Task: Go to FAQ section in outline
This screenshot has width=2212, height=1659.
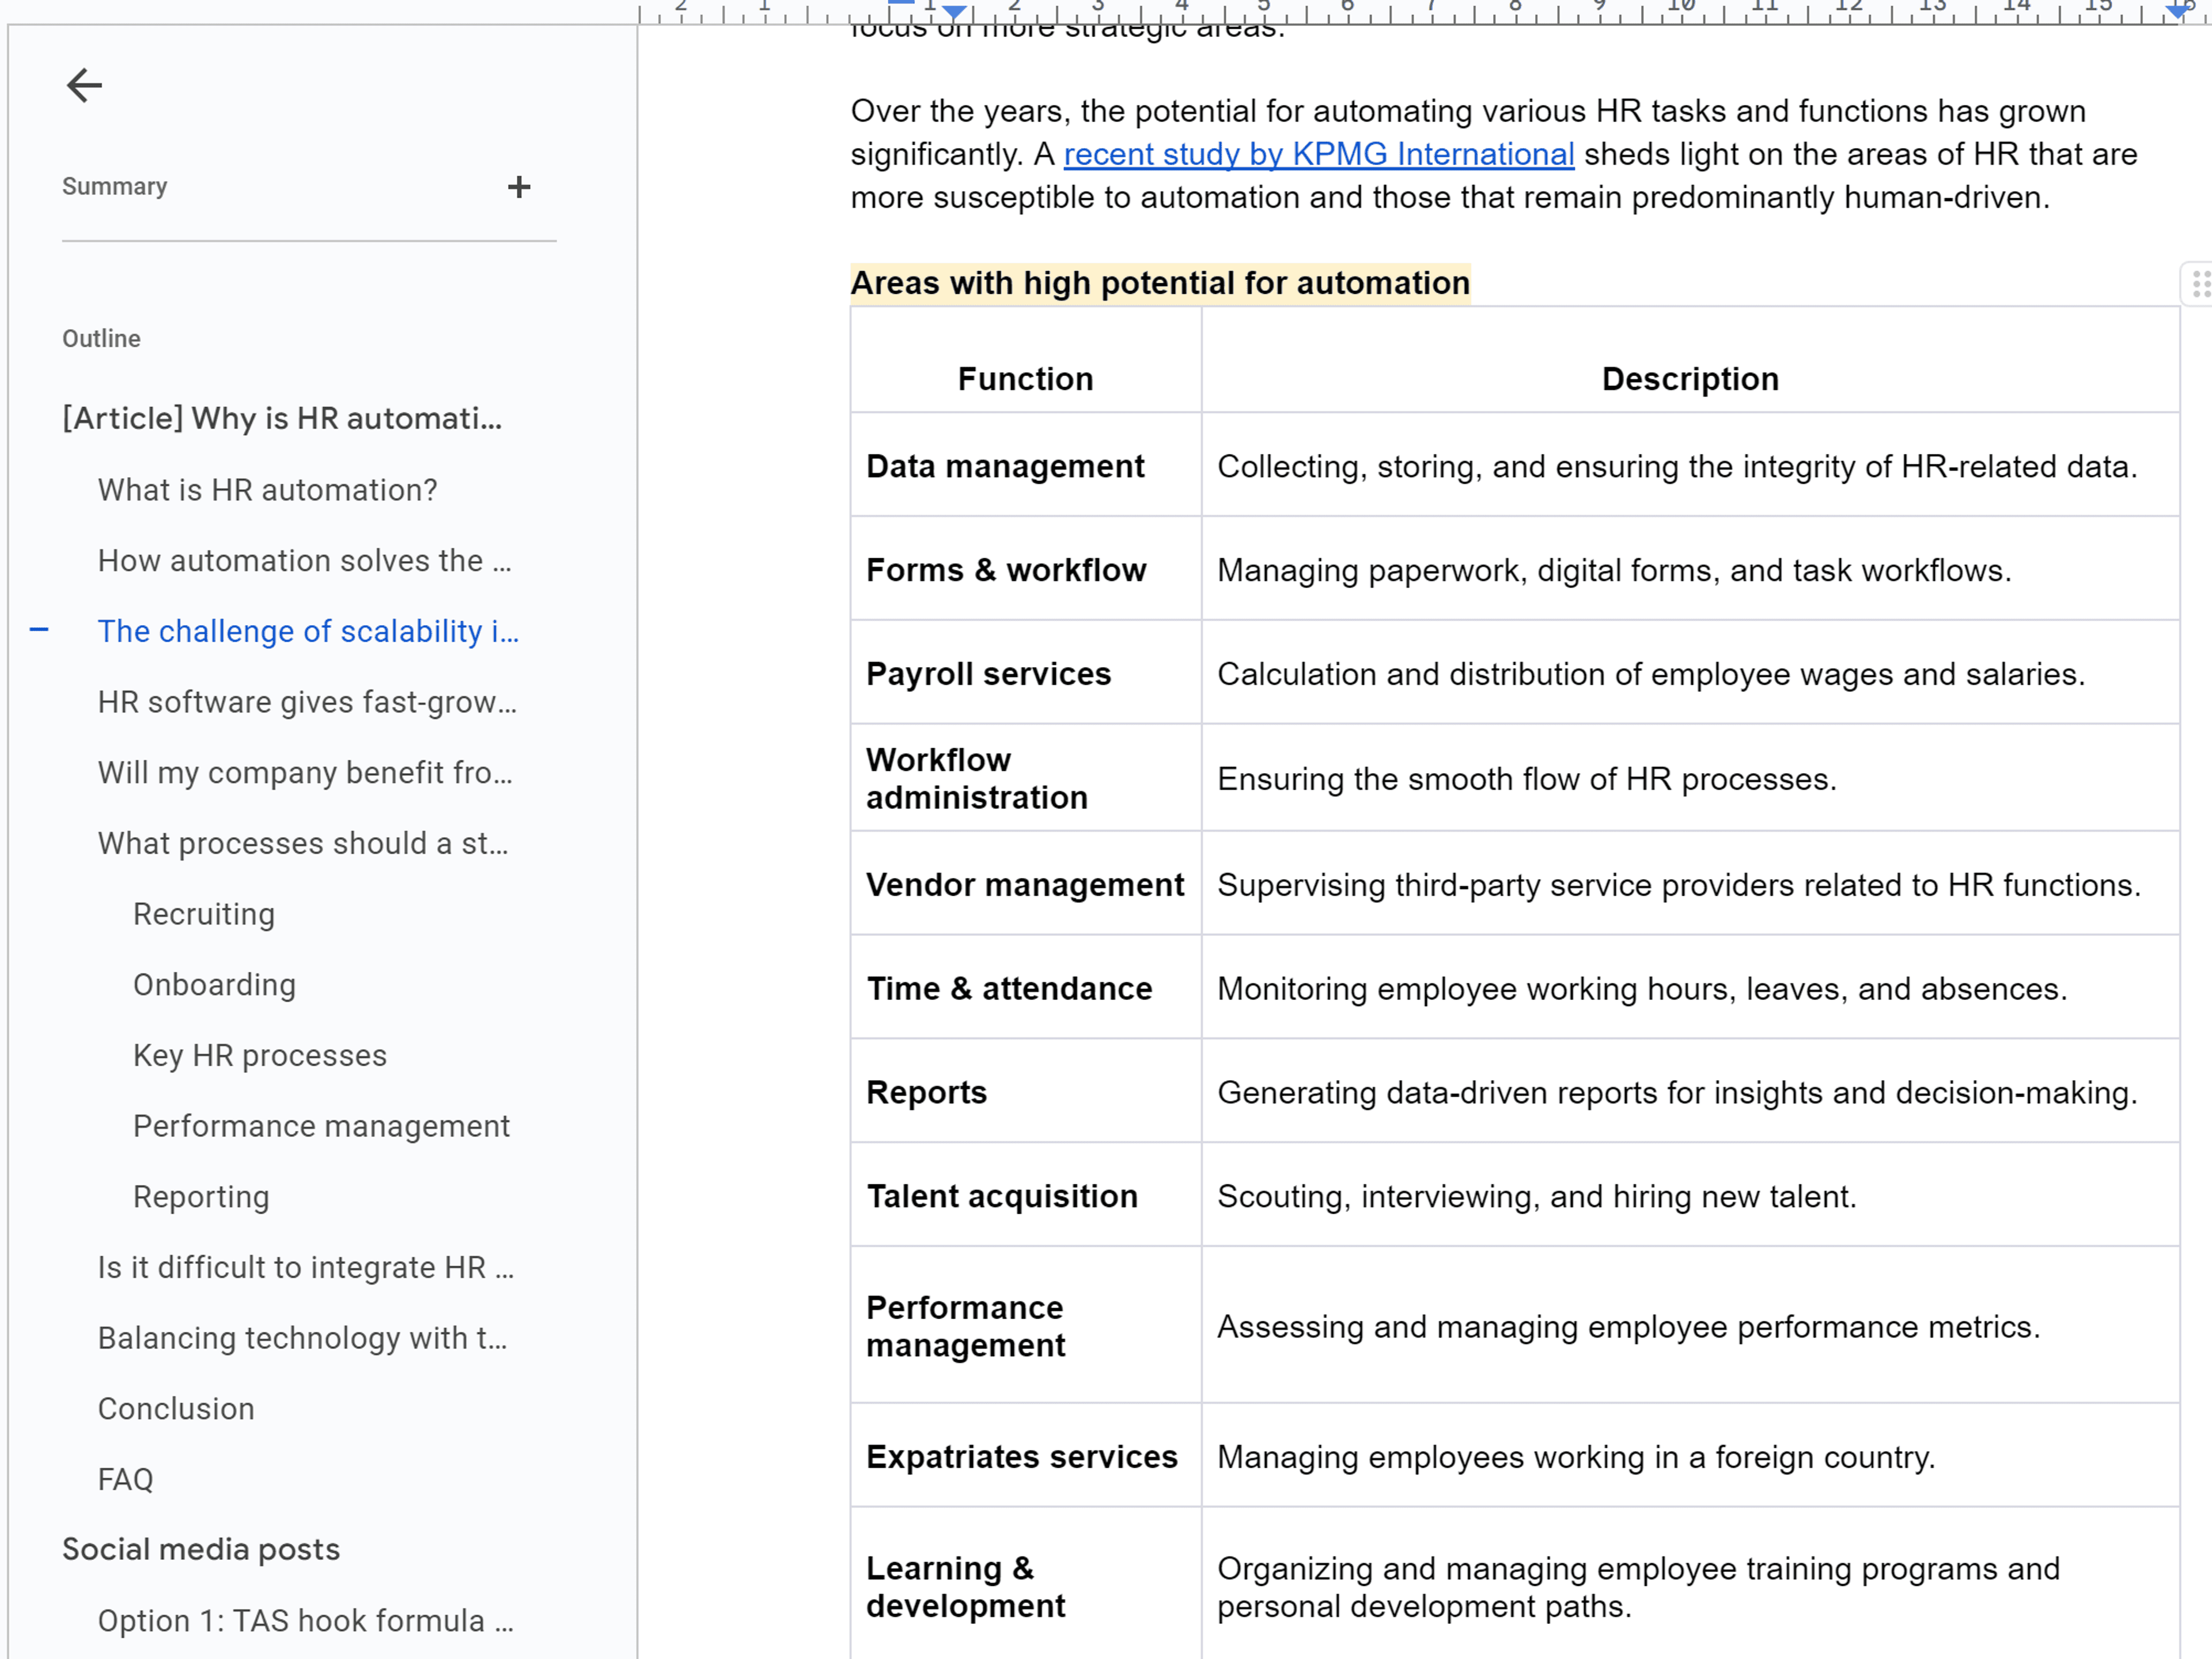Action: (125, 1479)
